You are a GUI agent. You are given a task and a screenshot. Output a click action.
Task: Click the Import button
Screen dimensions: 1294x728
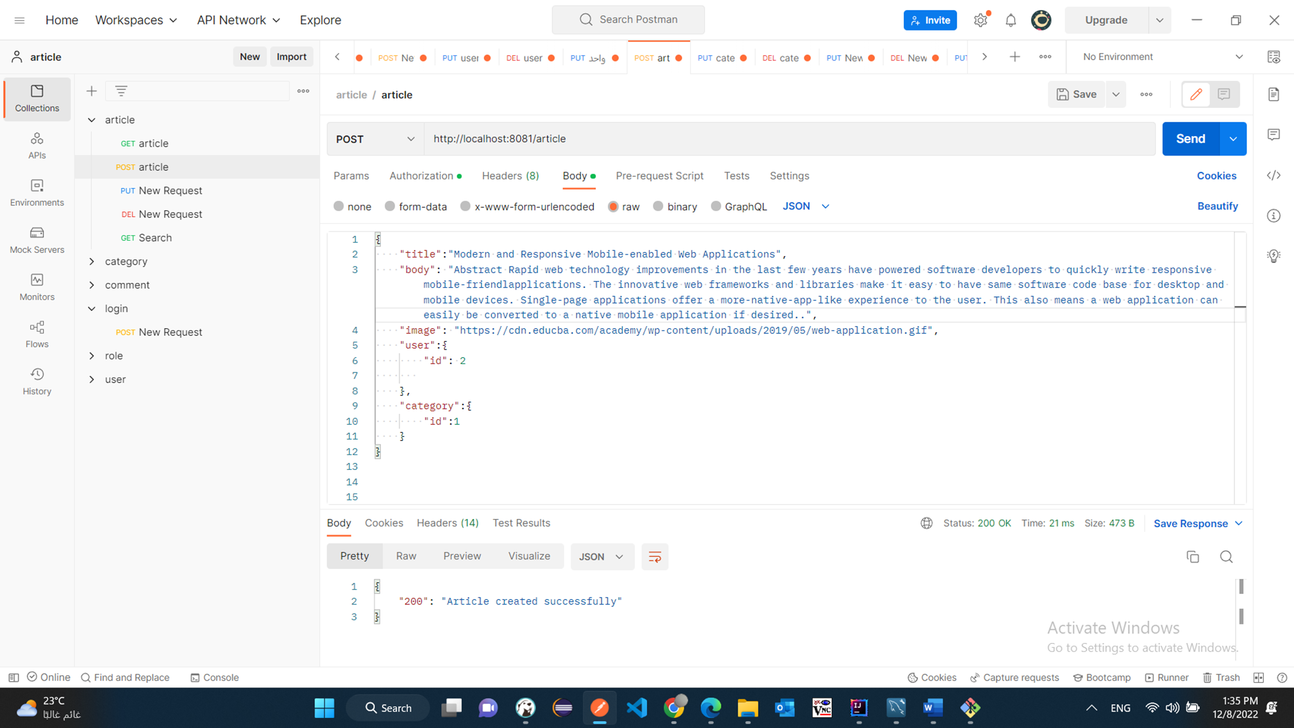click(x=291, y=57)
